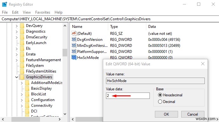The image size is (219, 122).
Task: Click the FileSystem folder icon
Action: click(x=22, y=66)
